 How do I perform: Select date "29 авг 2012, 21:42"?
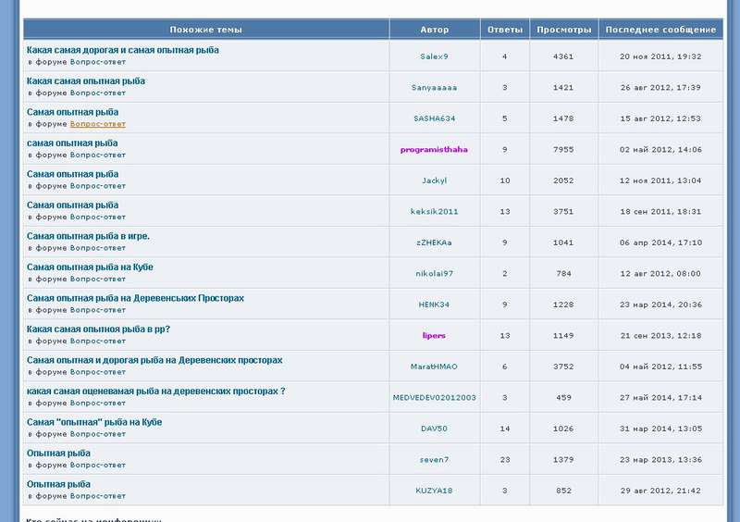660,491
